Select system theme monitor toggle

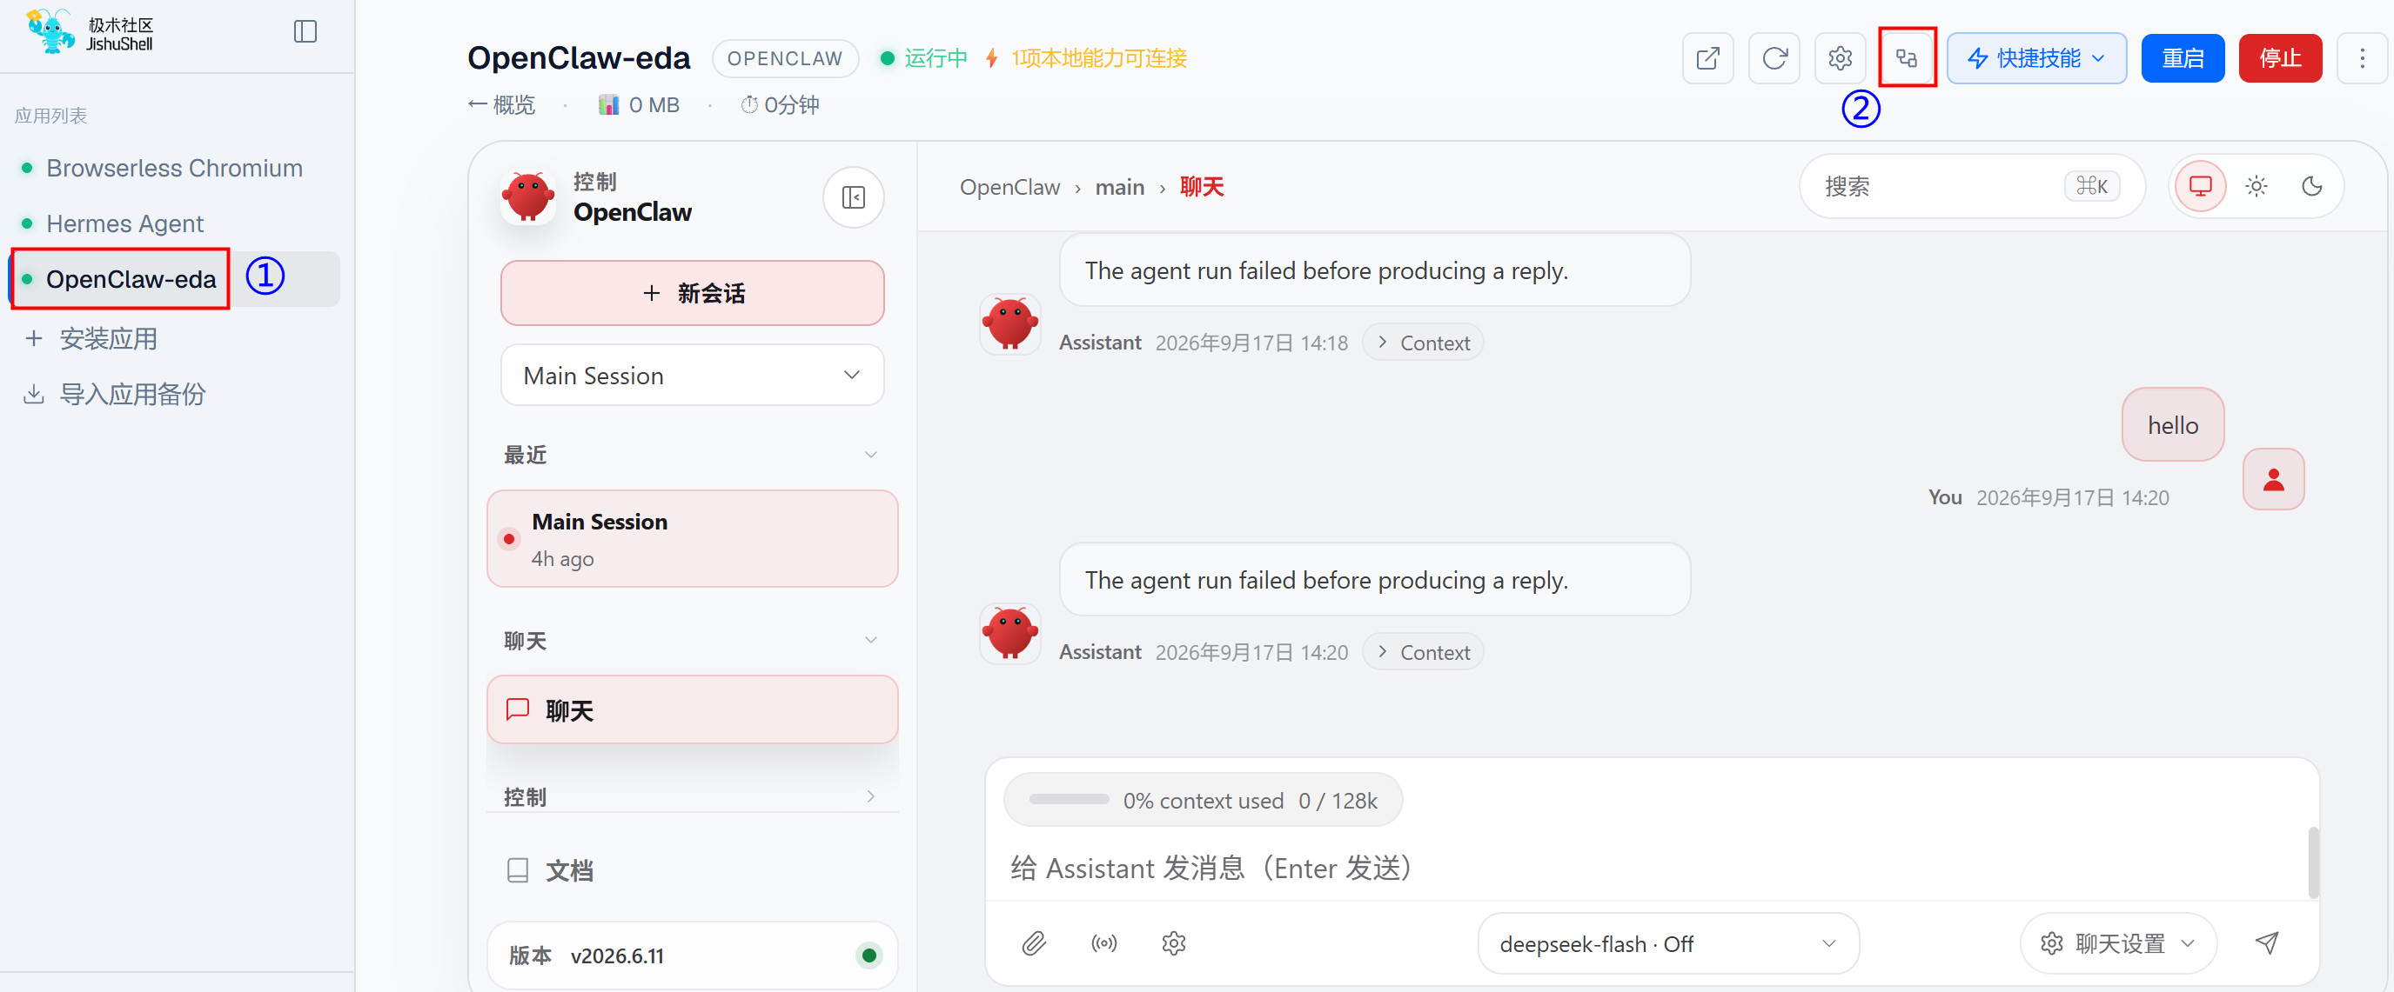(2200, 187)
